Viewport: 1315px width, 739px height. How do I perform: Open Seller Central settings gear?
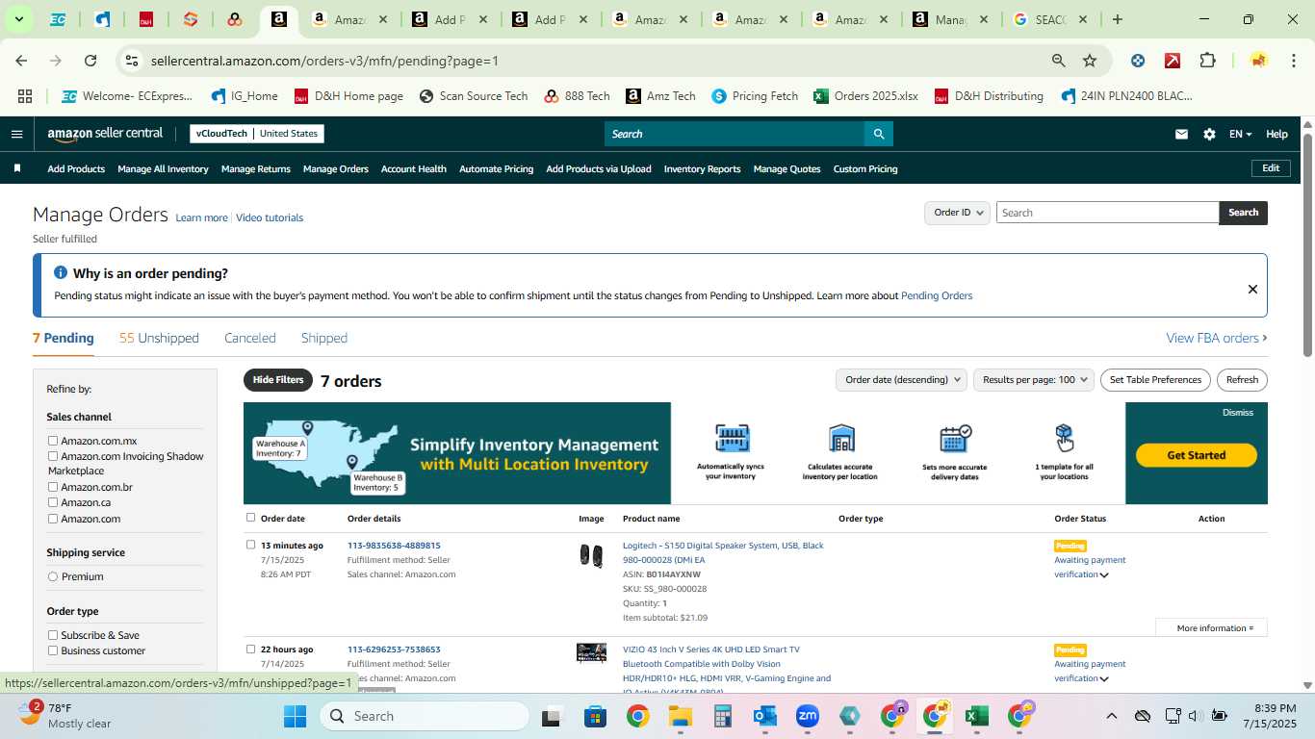coord(1209,134)
